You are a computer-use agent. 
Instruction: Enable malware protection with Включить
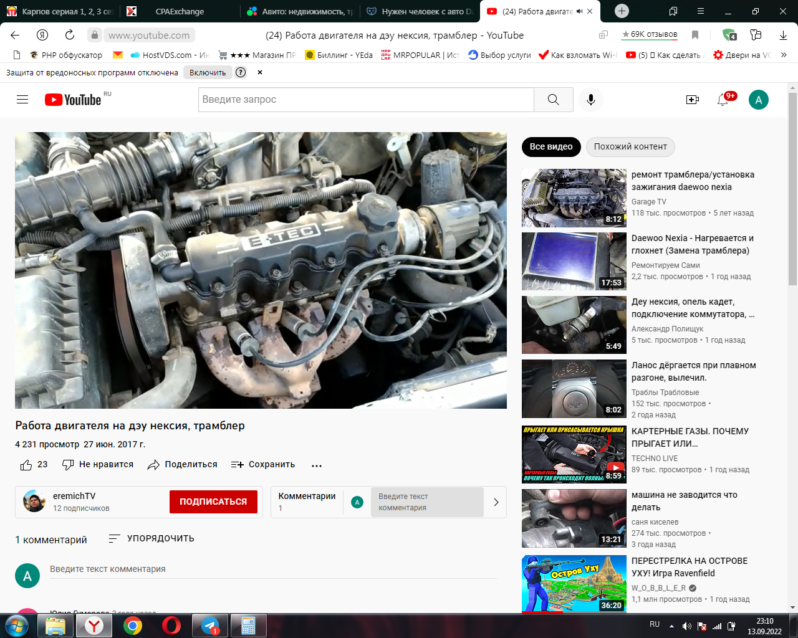click(x=208, y=72)
